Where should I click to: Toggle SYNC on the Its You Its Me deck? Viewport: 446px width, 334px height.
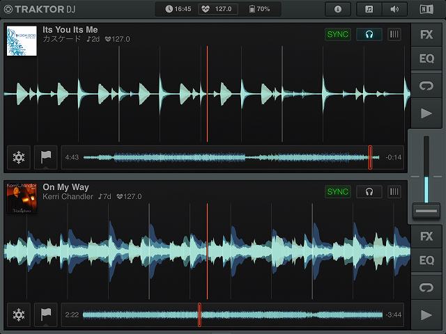pyautogui.click(x=337, y=34)
